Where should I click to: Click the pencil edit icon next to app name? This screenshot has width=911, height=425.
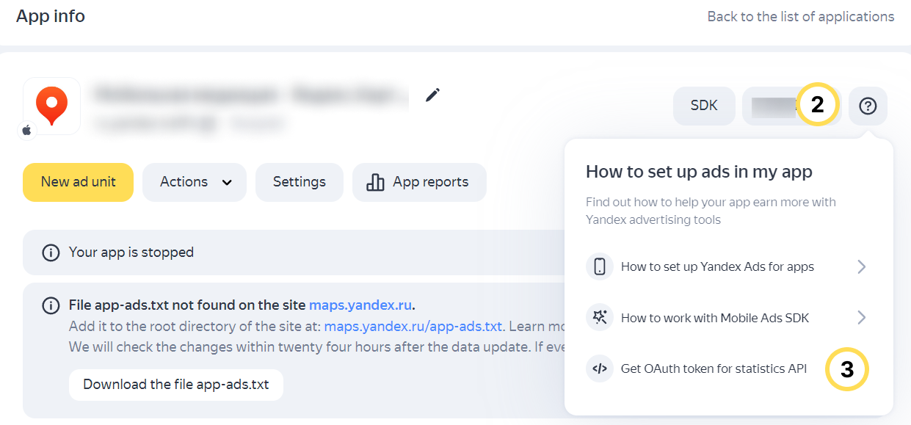[432, 95]
